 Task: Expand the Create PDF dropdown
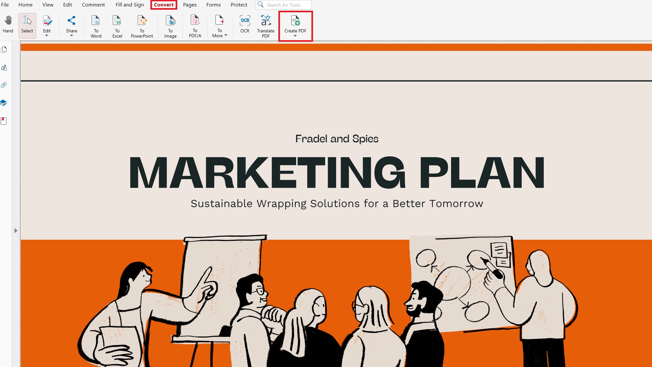[295, 36]
